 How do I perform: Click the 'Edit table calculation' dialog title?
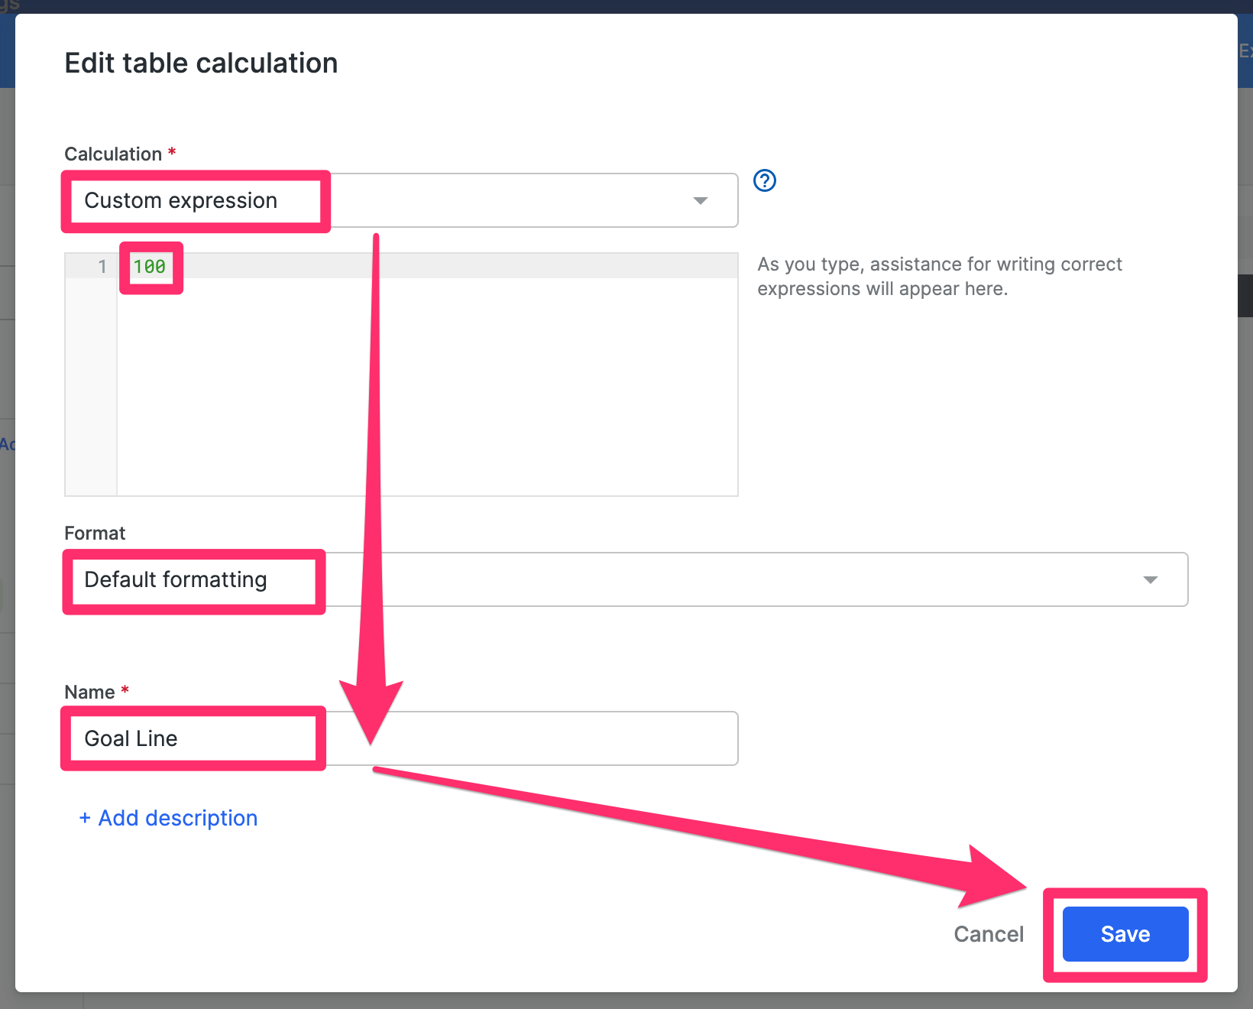[x=201, y=63]
